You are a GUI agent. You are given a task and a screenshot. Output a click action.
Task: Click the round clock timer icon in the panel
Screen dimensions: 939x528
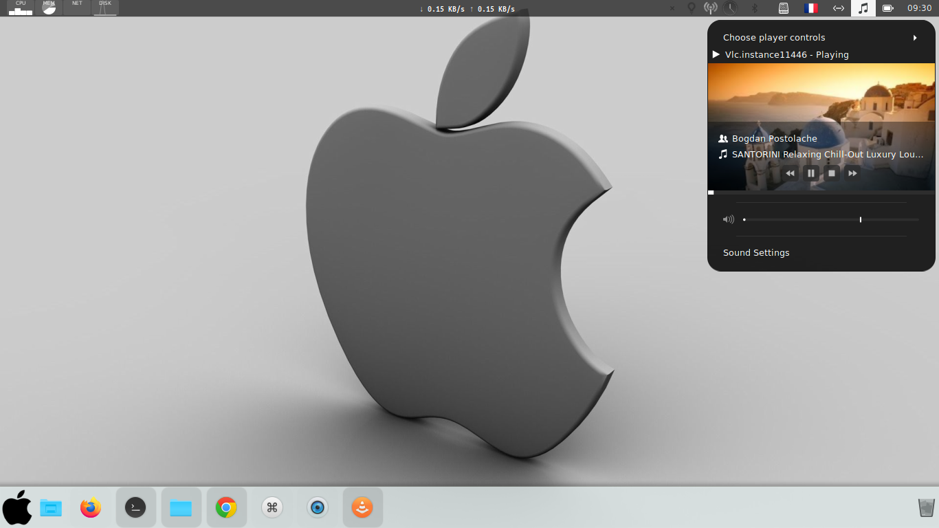tap(731, 8)
